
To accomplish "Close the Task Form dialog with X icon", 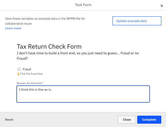I will point(162,6).
